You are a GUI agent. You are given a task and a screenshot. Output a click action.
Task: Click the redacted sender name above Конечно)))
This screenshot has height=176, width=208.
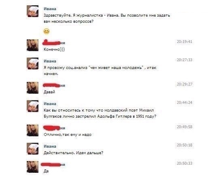[54, 42]
